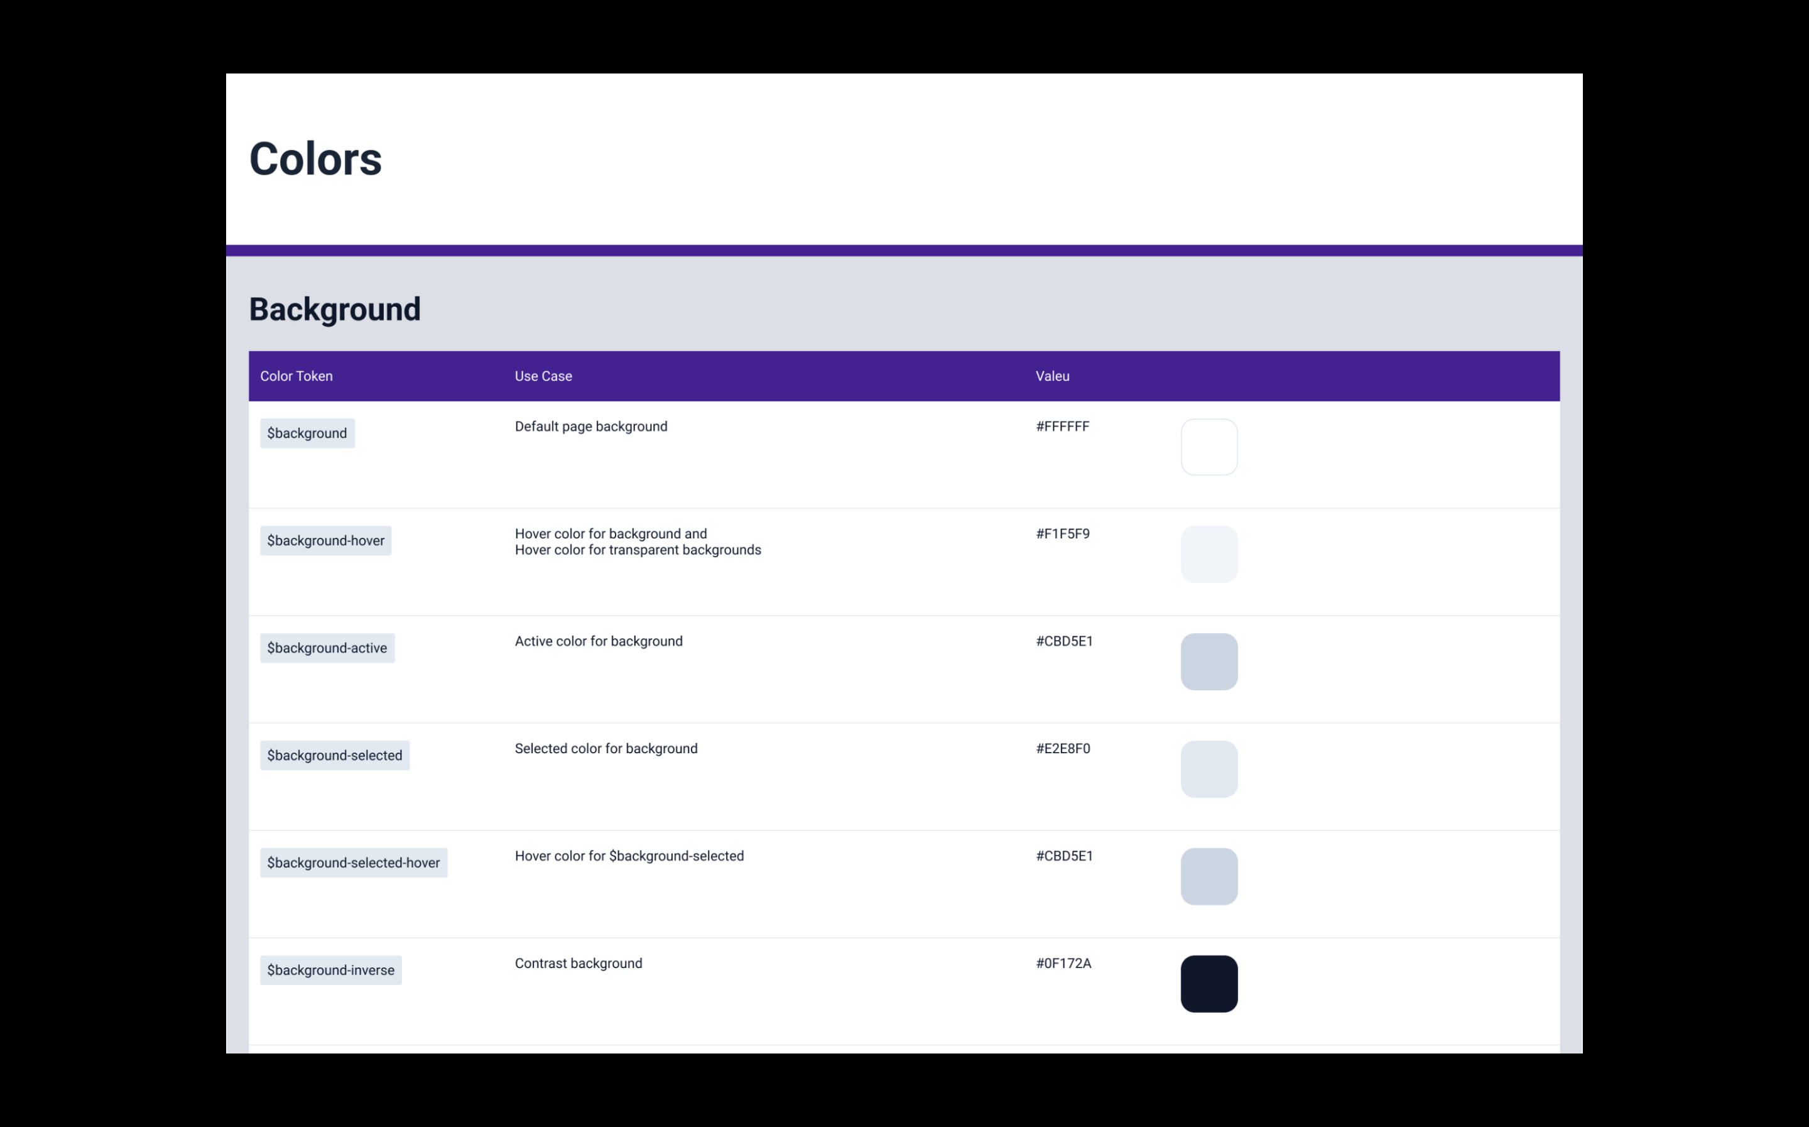This screenshot has height=1127, width=1809.
Task: Select the $background-selected token chip
Action: pyautogui.click(x=335, y=755)
